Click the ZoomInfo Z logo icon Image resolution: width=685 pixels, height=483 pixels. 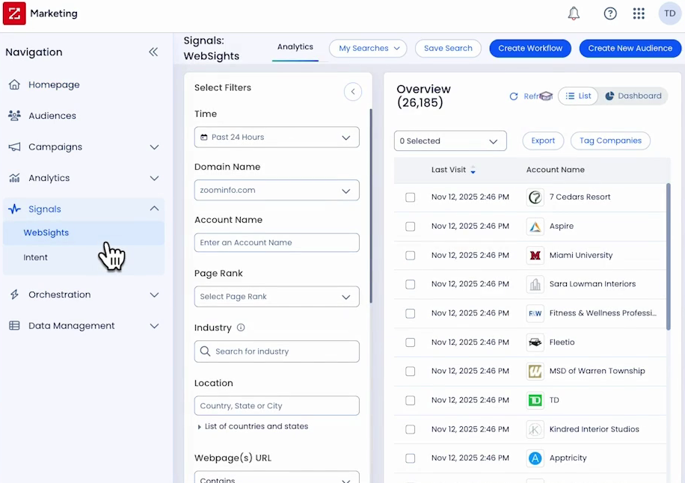coord(14,13)
